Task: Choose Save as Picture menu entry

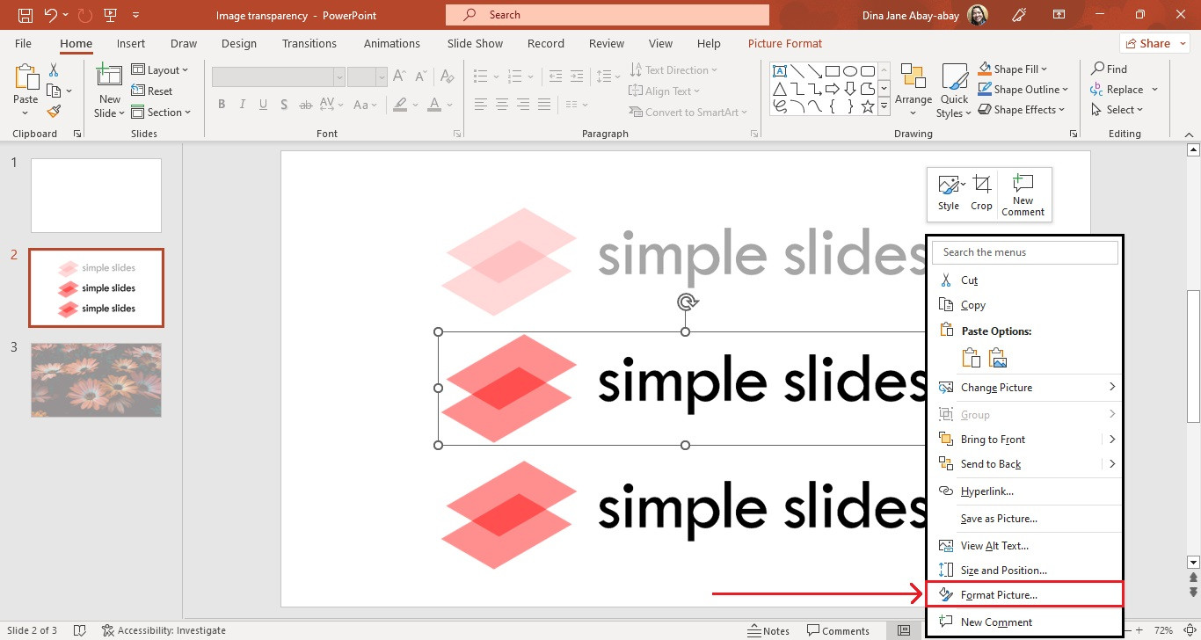Action: click(x=998, y=519)
